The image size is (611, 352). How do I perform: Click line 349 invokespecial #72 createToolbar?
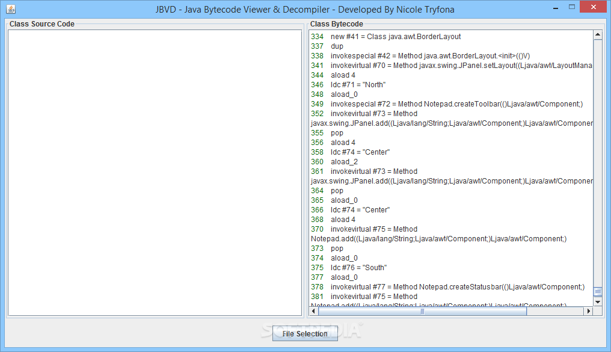coord(447,104)
